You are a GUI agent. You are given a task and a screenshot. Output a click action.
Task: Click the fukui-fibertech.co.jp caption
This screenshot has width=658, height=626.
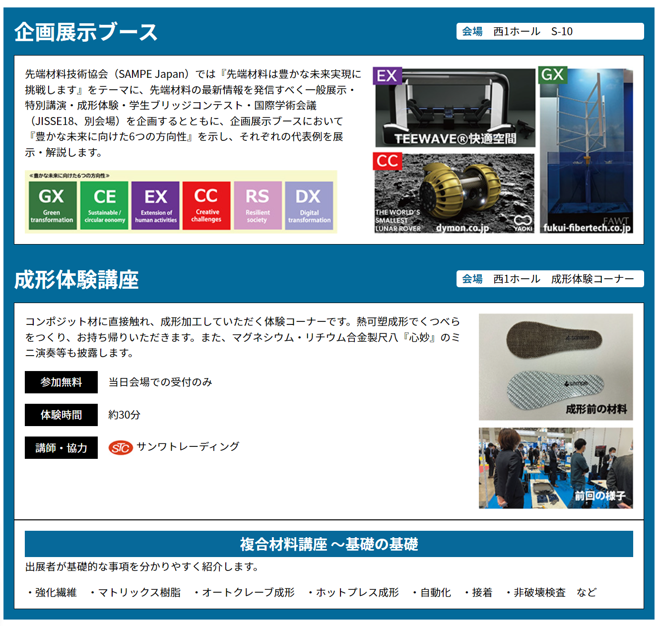click(587, 228)
